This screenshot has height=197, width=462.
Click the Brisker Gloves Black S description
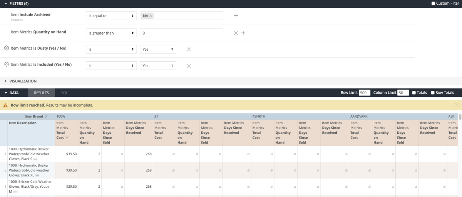point(28,154)
